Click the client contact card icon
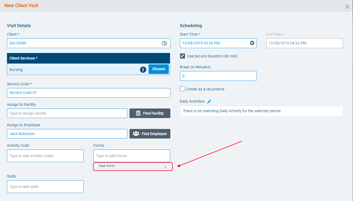Viewport: 353px width, 201px height. coord(164,43)
